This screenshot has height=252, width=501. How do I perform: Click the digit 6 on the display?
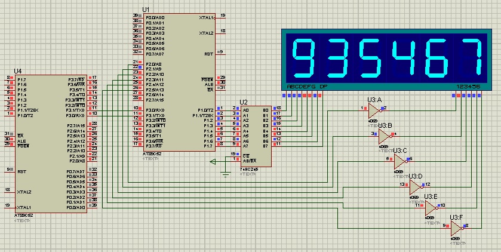[x=437, y=58]
